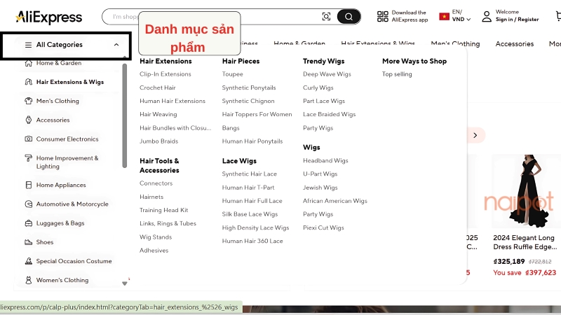
Task: Click the QR code download app icon
Action: coord(382,16)
